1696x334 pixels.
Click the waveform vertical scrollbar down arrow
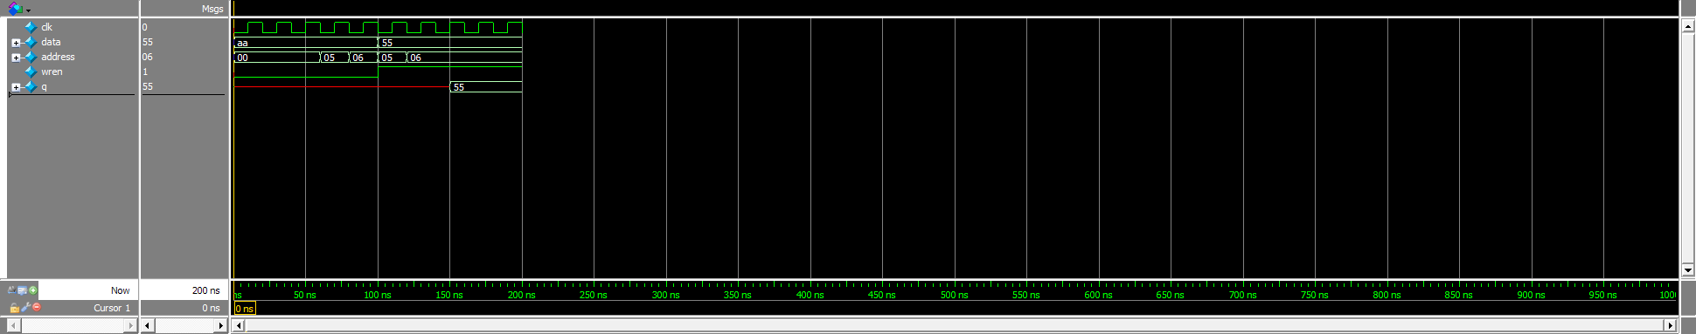coord(1688,270)
